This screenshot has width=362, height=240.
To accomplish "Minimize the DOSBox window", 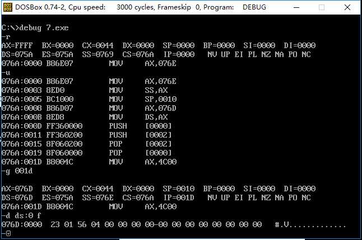I will pyautogui.click(x=296, y=7).
